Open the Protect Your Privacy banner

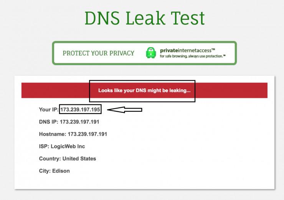[144, 53]
